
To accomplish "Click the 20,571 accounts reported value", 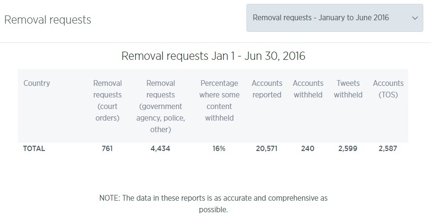I will pyautogui.click(x=267, y=149).
